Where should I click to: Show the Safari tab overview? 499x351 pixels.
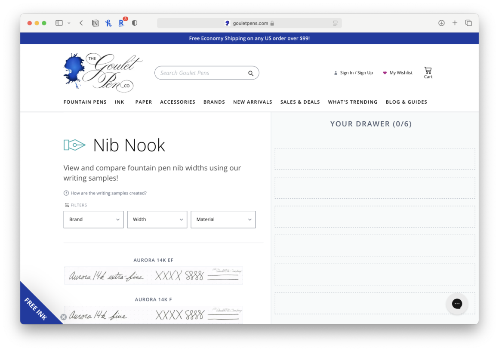click(x=468, y=23)
